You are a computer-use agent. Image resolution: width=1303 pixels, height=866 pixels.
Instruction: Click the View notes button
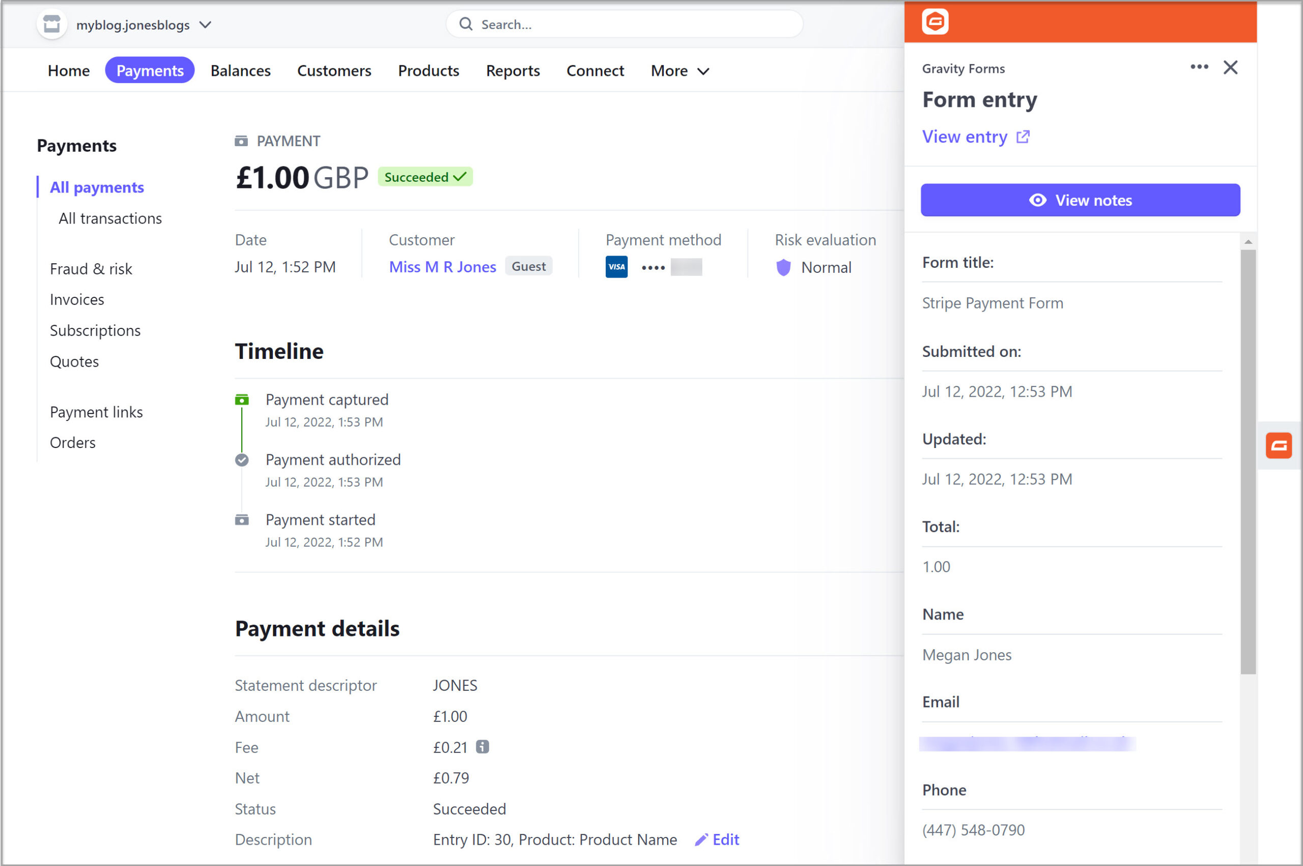(x=1080, y=200)
